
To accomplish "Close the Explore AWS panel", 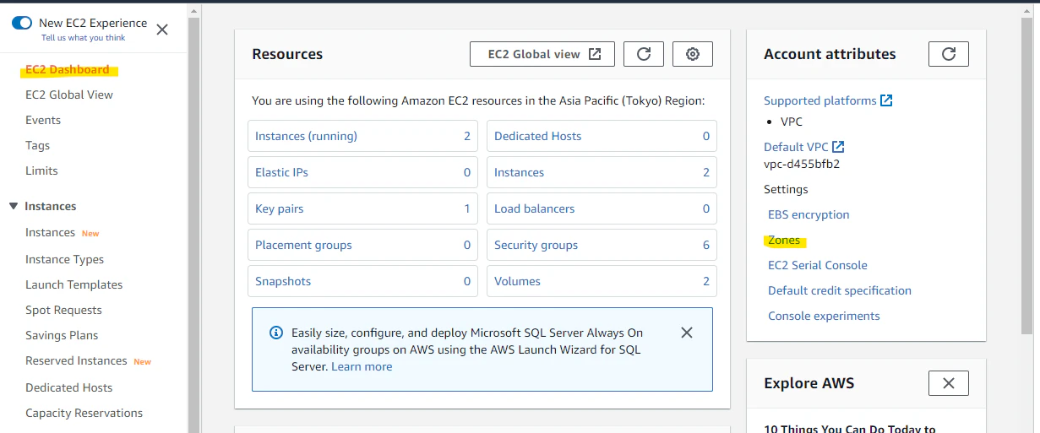I will (x=949, y=383).
